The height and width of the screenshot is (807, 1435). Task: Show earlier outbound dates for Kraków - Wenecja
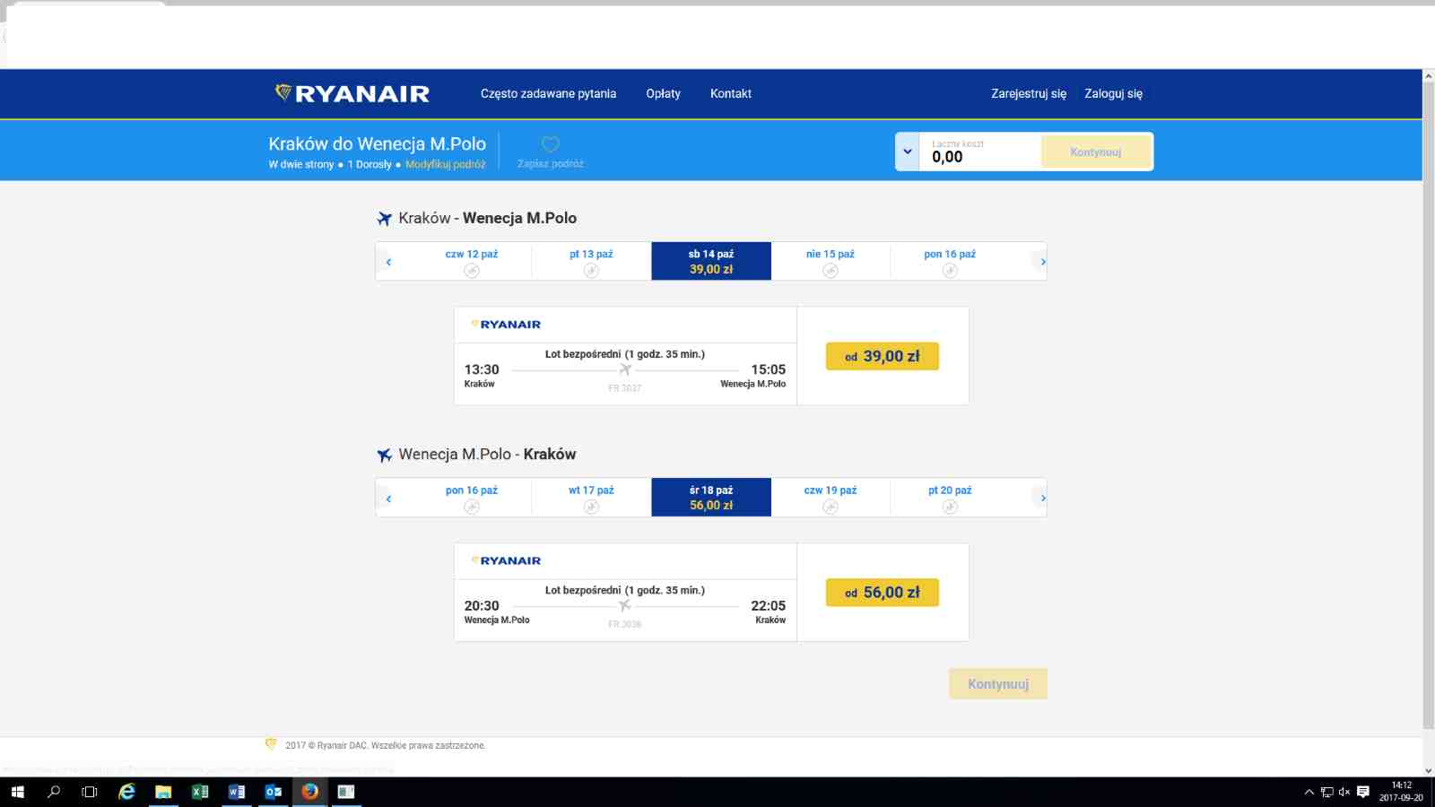(x=388, y=262)
